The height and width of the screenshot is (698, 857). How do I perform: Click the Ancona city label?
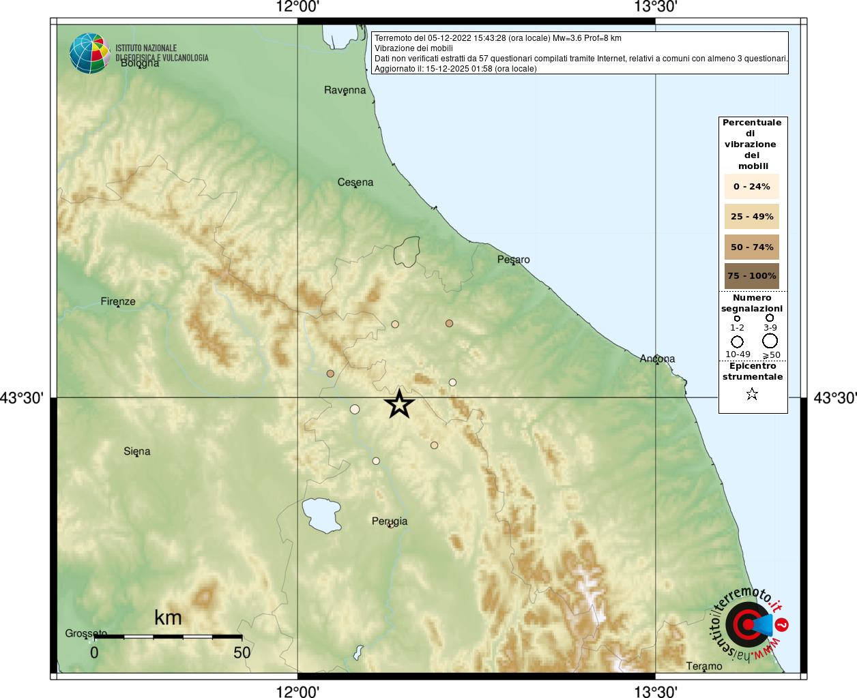657,359
